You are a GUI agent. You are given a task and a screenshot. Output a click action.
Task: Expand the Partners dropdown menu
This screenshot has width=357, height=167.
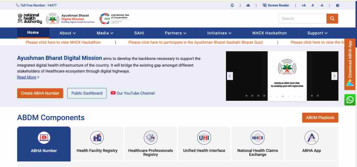[175, 33]
